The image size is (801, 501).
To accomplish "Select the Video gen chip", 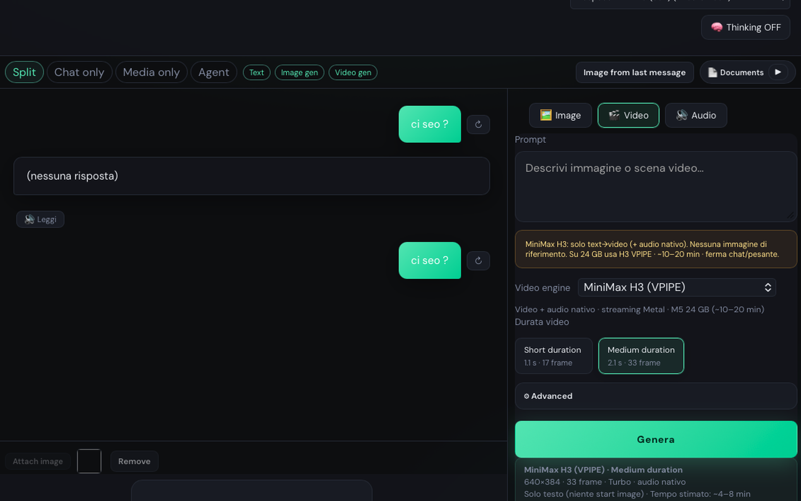I will click(353, 73).
